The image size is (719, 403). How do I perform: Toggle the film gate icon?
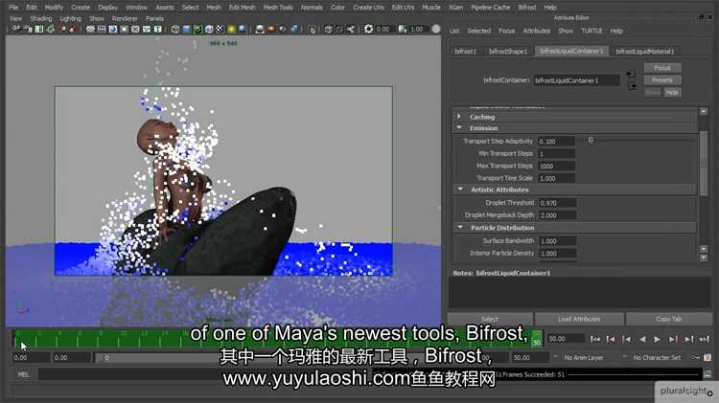coord(102,30)
